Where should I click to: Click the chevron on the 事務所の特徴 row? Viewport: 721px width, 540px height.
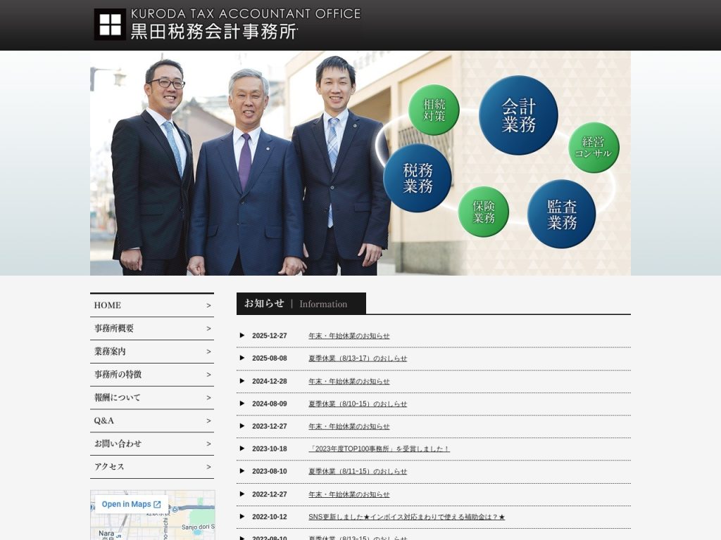coord(208,375)
